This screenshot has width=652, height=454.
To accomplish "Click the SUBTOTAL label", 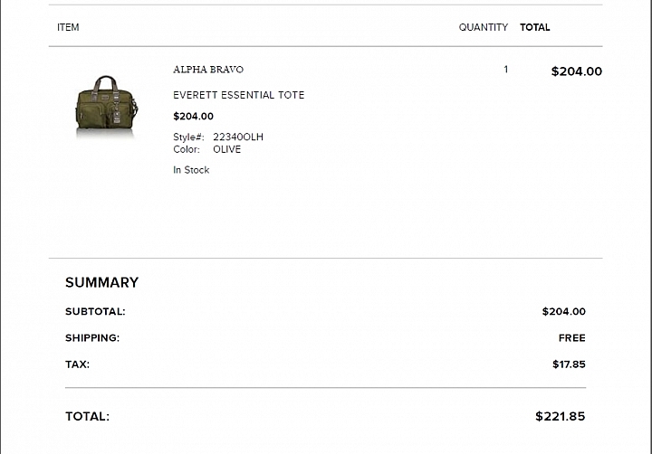I will coord(95,311).
